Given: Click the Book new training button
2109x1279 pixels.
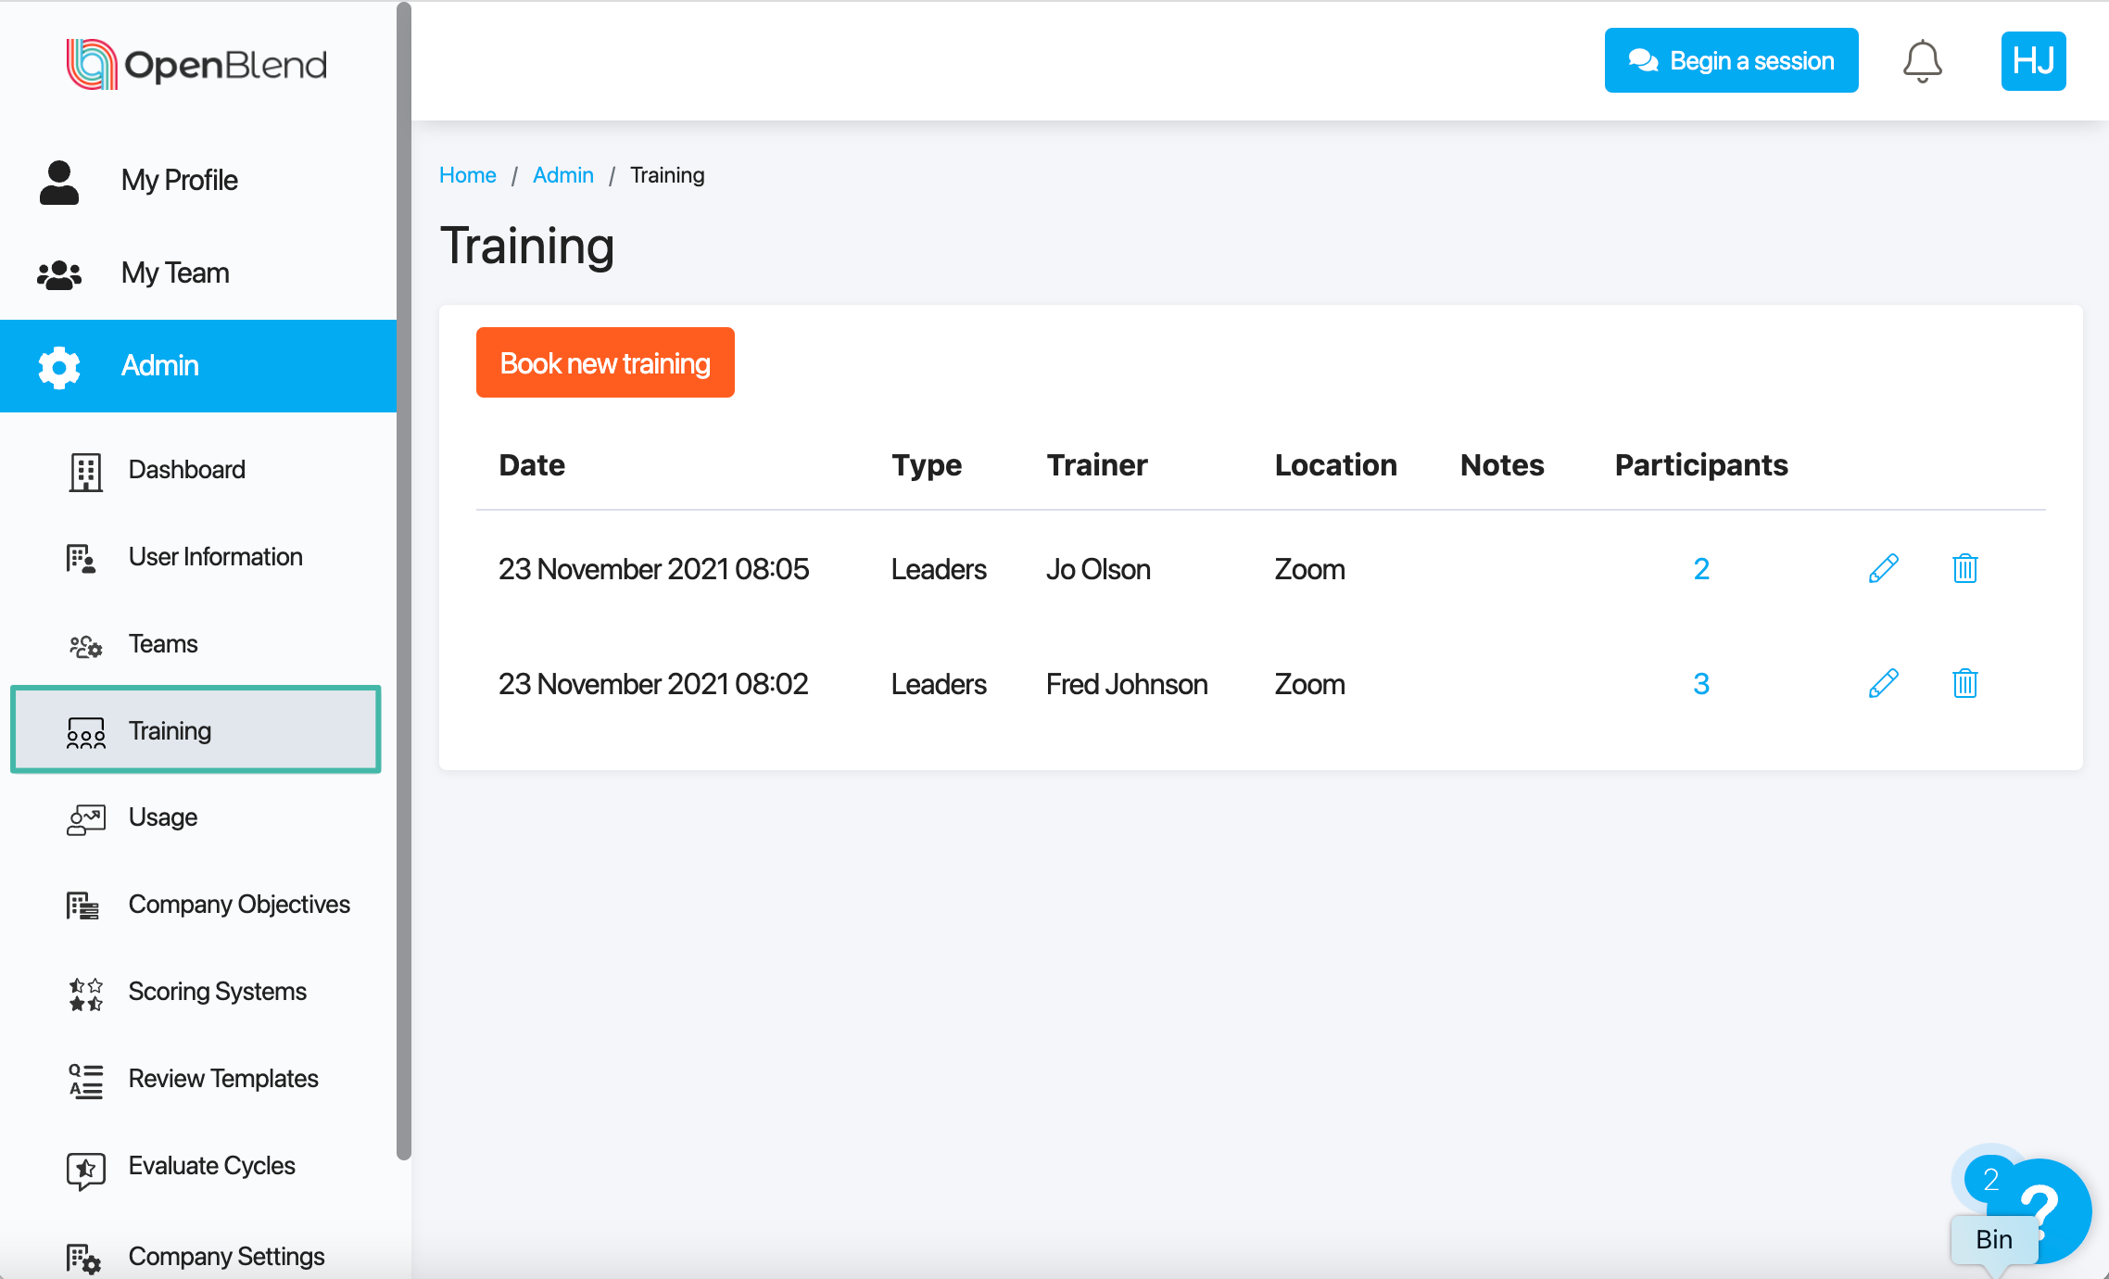Looking at the screenshot, I should [605, 362].
